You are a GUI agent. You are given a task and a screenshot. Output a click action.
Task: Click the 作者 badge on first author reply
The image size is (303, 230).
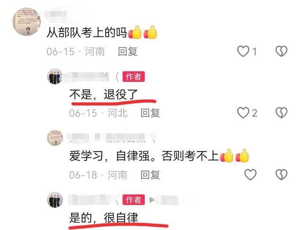pyautogui.click(x=134, y=77)
